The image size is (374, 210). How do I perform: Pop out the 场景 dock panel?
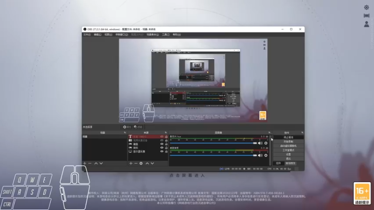point(125,133)
